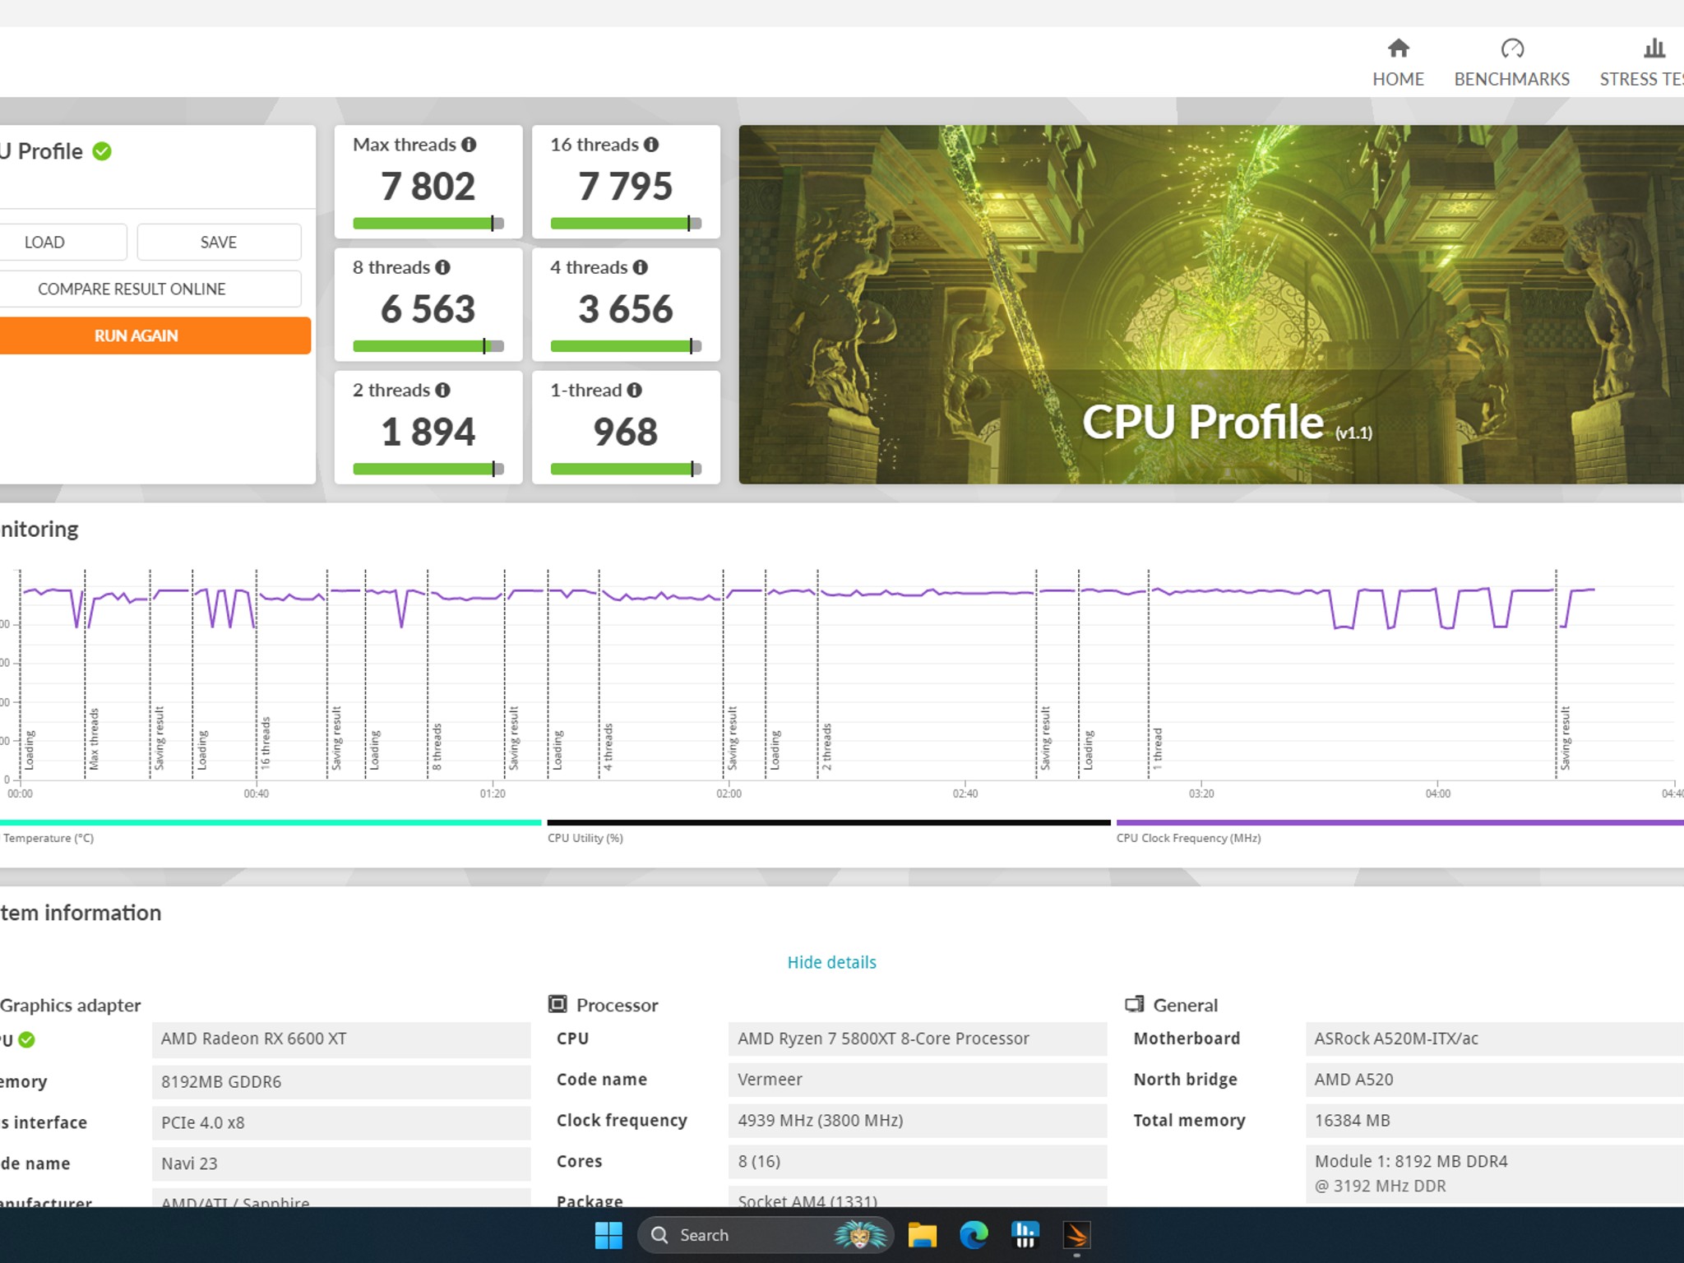Click '4939 MHz (3800 MHz)' clock value

click(x=918, y=1121)
